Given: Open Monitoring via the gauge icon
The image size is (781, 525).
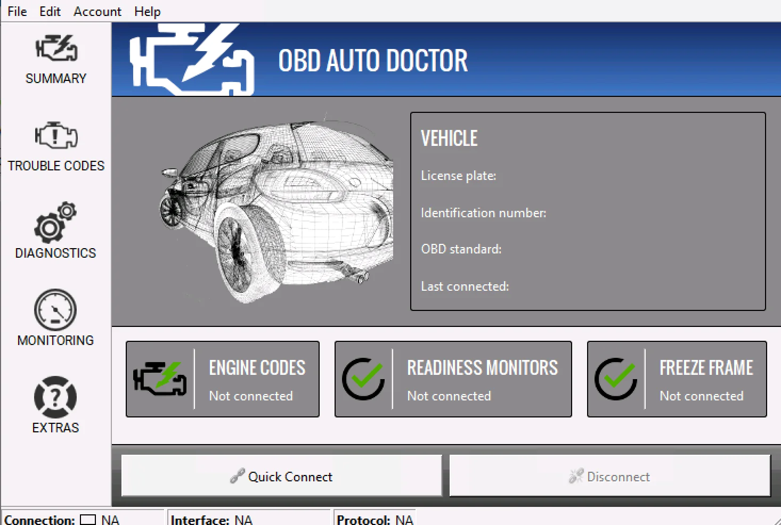Looking at the screenshot, I should [x=55, y=310].
